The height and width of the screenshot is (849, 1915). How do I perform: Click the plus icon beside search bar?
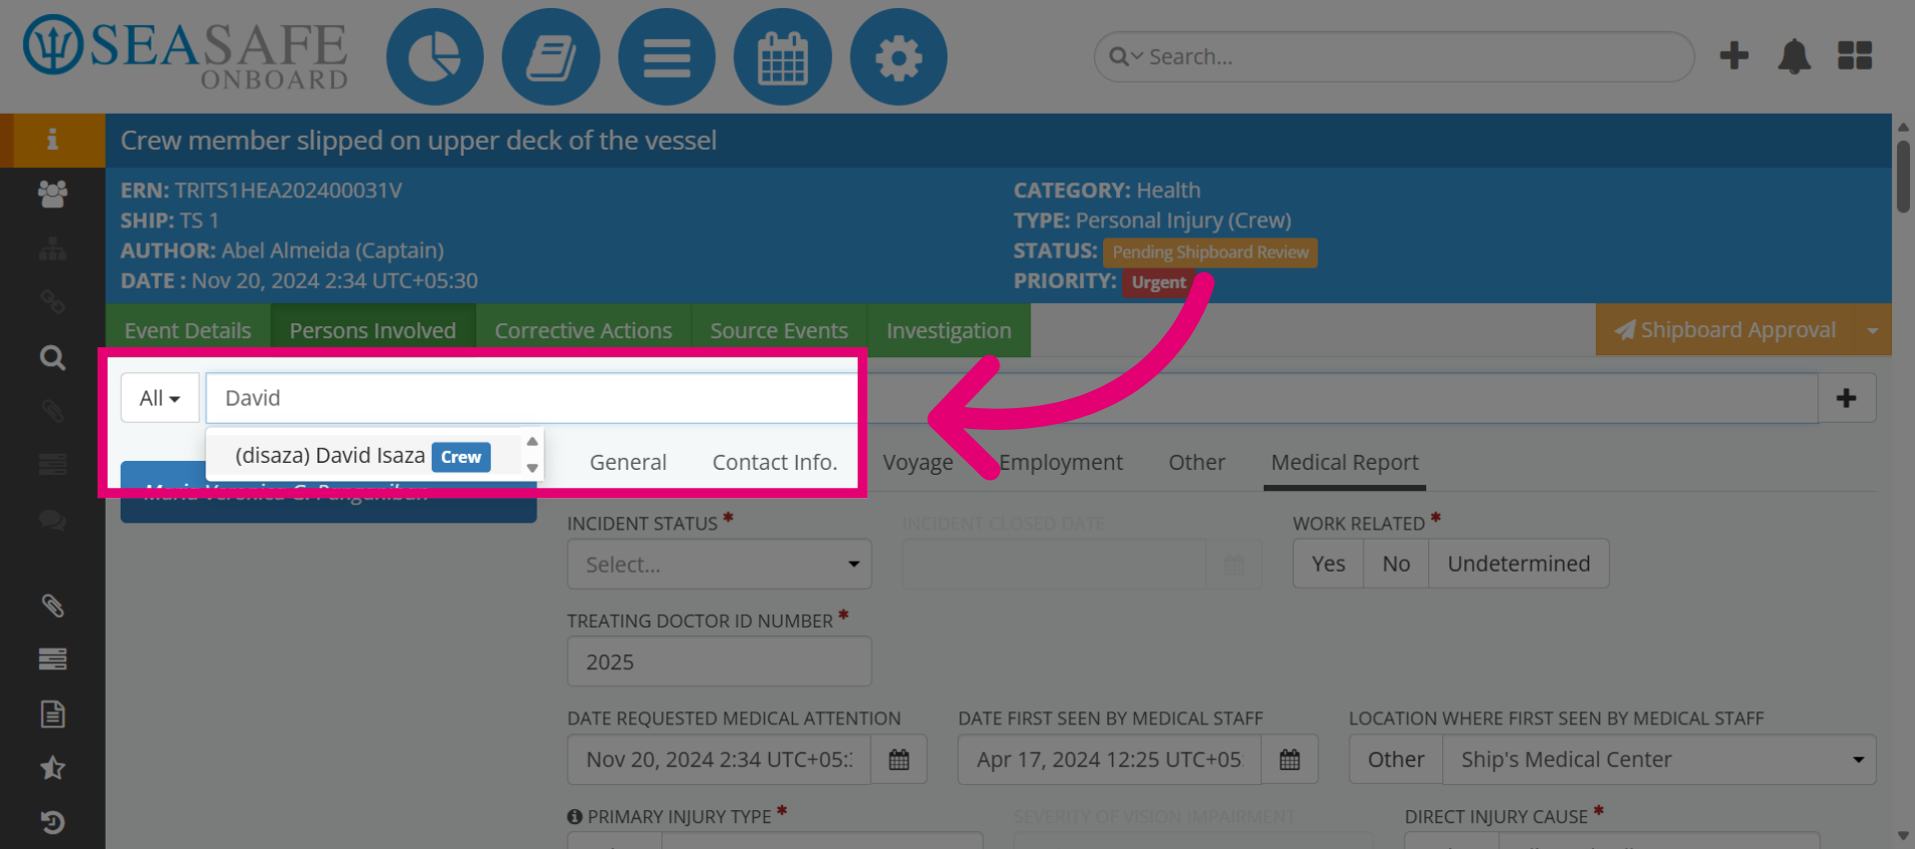[1734, 56]
